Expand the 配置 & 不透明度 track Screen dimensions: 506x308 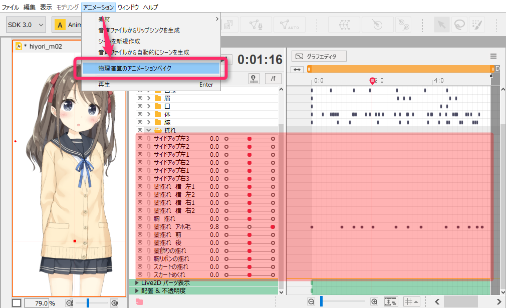[x=137, y=290]
